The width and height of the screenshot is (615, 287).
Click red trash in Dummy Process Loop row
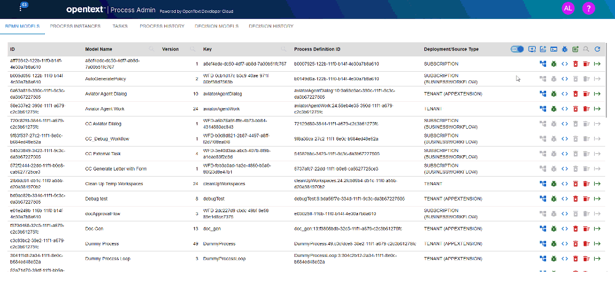[576, 258]
